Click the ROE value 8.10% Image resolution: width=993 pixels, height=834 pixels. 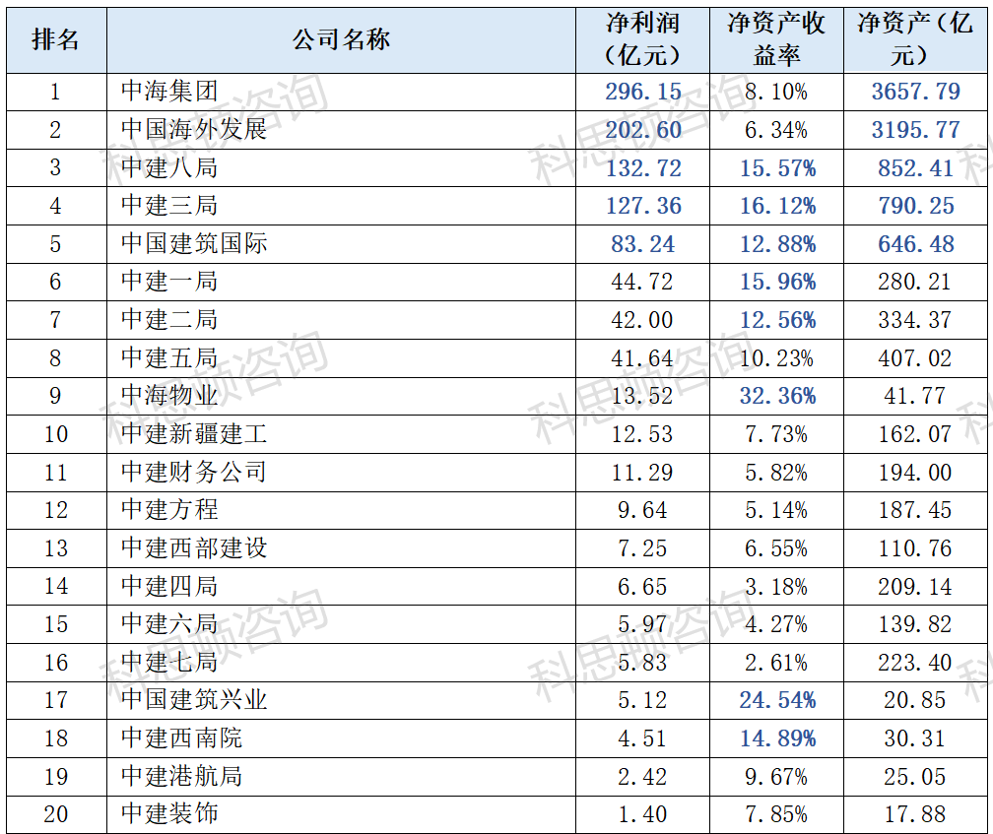[x=776, y=93]
